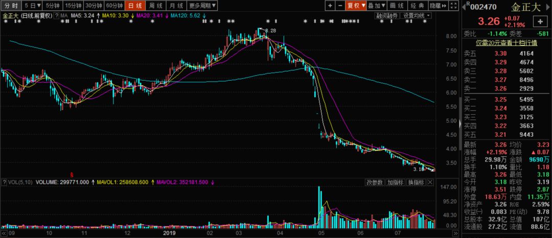Zoom out chart with minus button
The width and height of the screenshot is (552, 238).
tap(340, 6)
